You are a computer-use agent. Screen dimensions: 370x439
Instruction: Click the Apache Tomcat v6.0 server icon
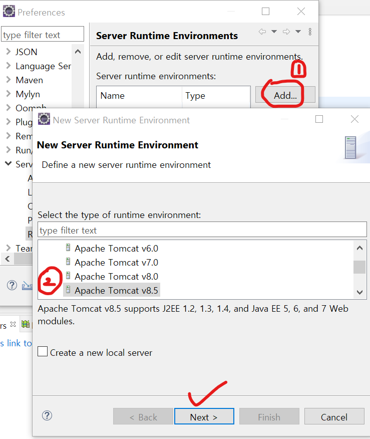[68, 248]
